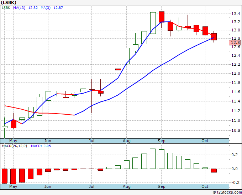Click Aug on the MACD panel date axis

(127, 186)
